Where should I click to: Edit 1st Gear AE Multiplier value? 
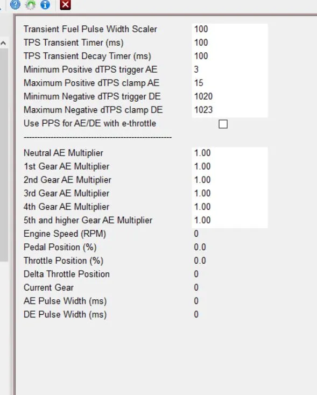[230, 166]
